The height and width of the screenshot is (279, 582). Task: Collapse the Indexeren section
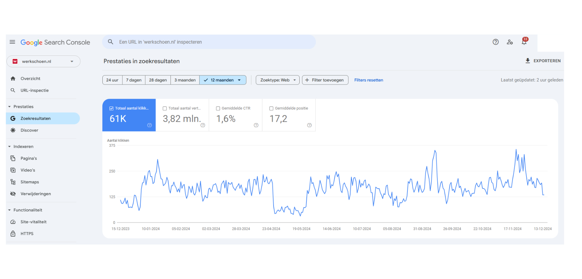(x=9, y=146)
